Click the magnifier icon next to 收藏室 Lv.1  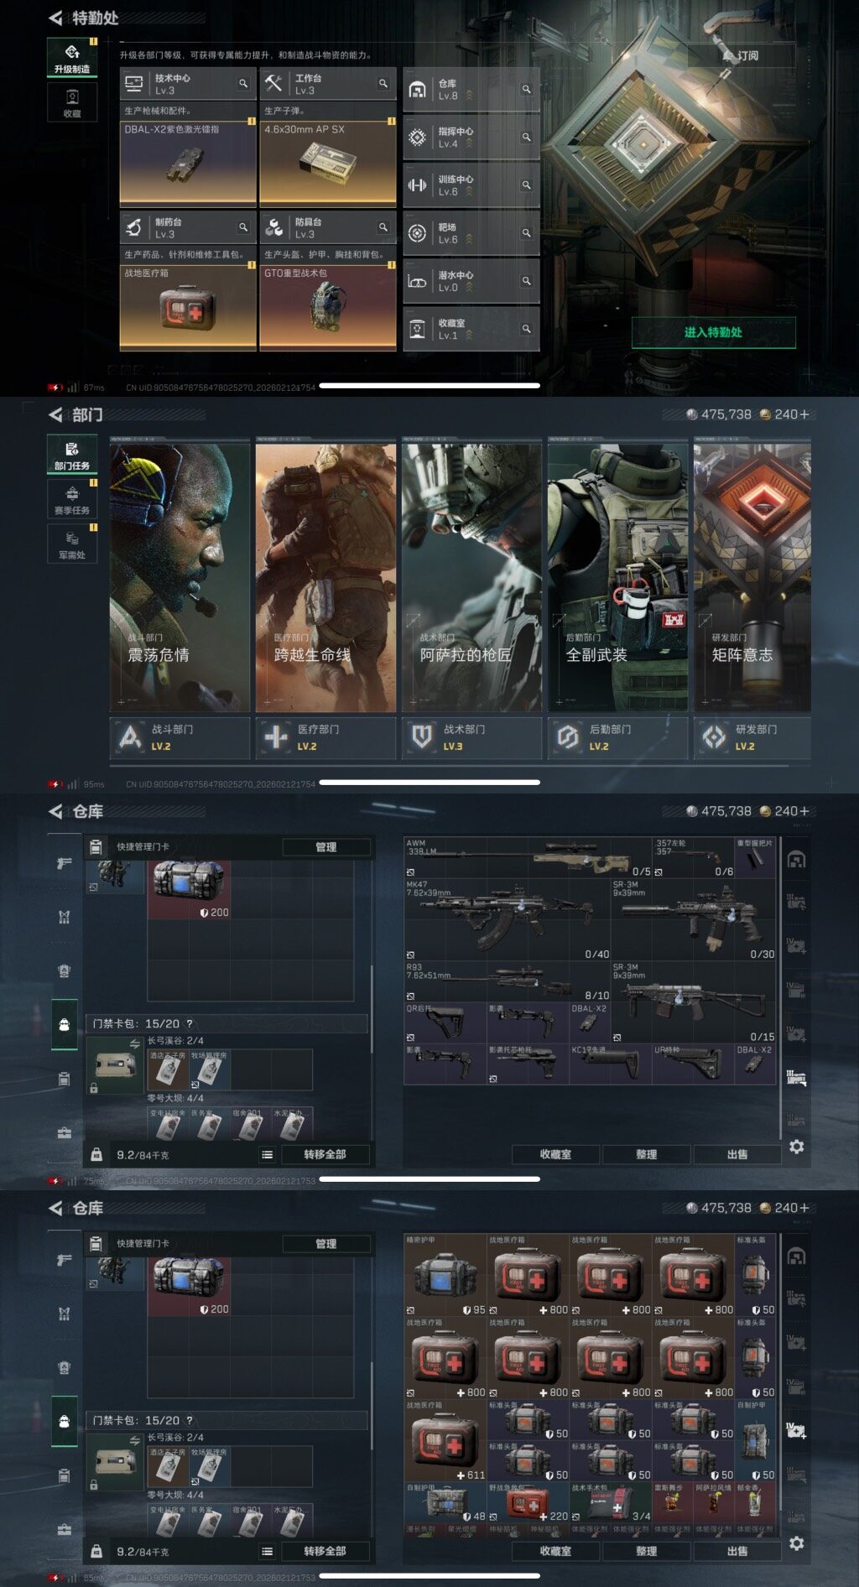pos(526,329)
